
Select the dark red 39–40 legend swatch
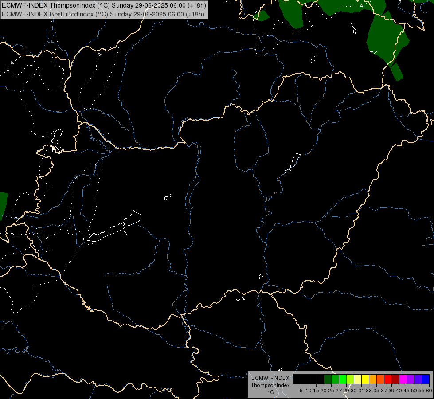coord(395,379)
